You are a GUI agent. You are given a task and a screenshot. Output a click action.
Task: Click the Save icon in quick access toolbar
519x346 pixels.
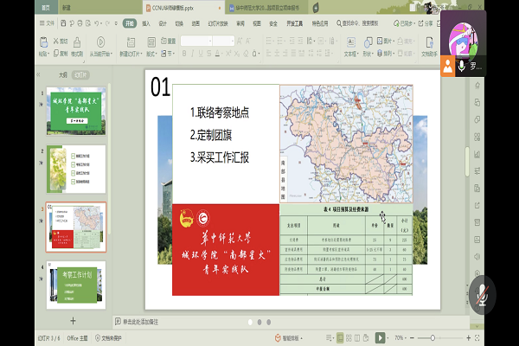[63, 23]
